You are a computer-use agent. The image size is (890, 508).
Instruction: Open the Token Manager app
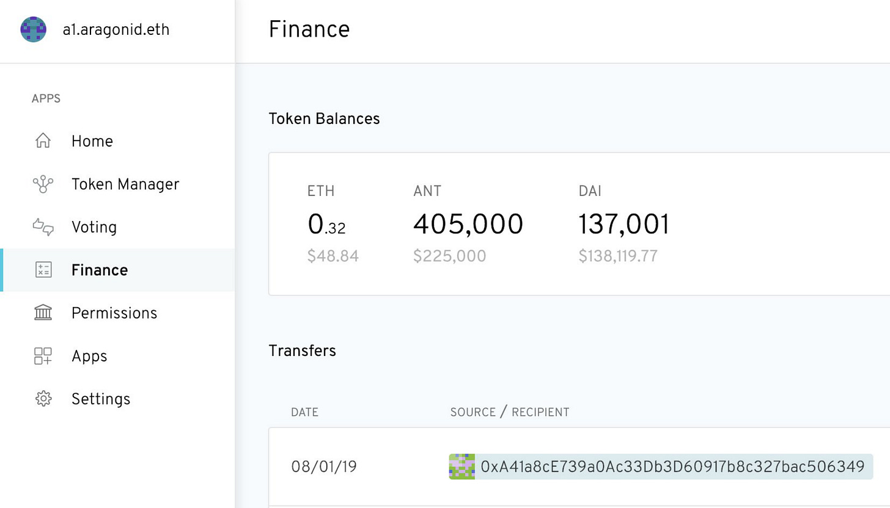coord(117,184)
